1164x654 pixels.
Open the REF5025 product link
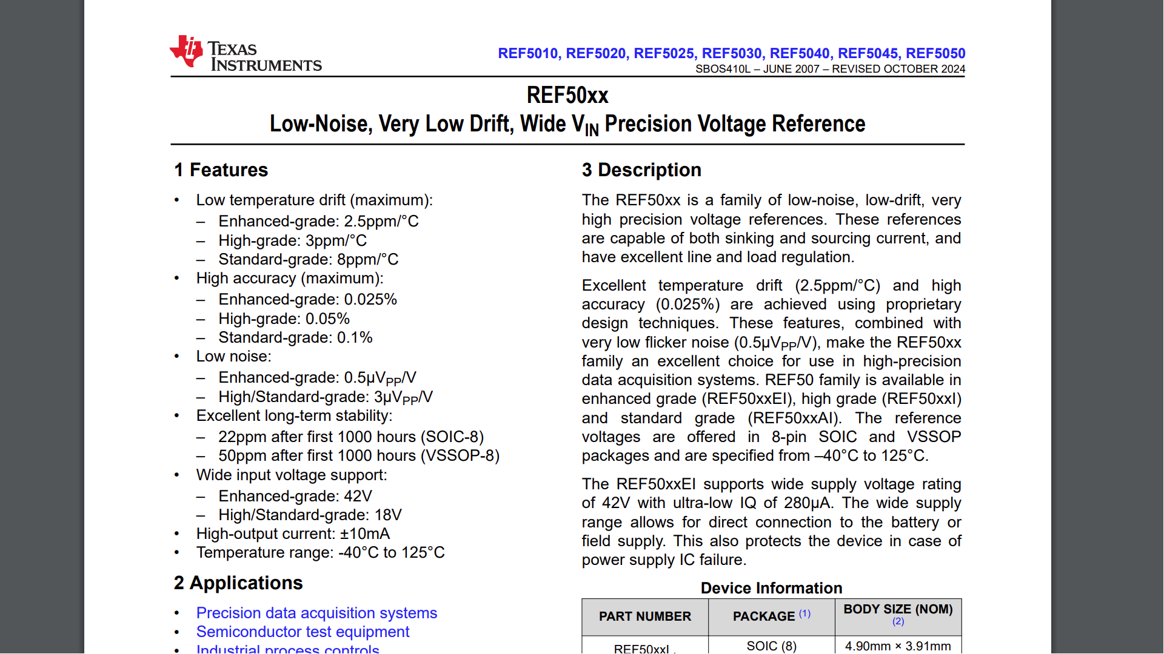coord(663,53)
